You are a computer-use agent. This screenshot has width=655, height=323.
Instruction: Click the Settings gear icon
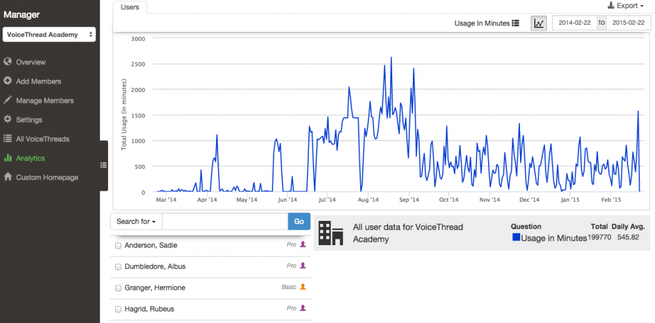(x=7, y=119)
